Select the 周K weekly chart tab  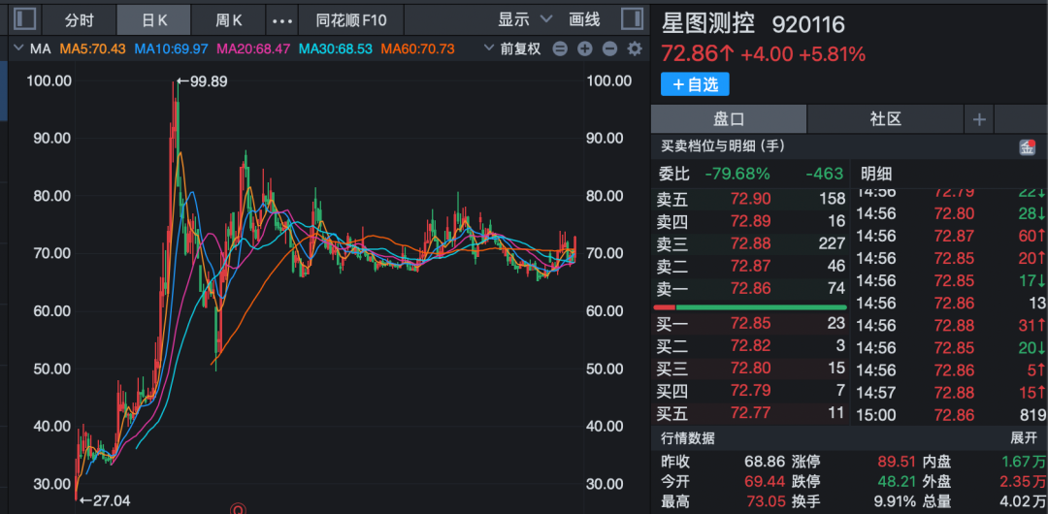[x=228, y=19]
